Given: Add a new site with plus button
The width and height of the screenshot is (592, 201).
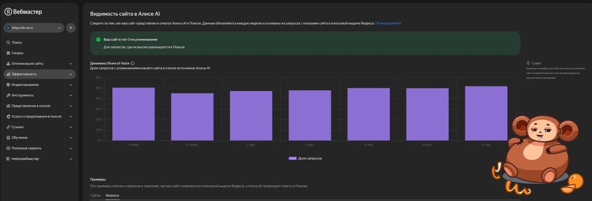Looking at the screenshot, I should tap(71, 28).
